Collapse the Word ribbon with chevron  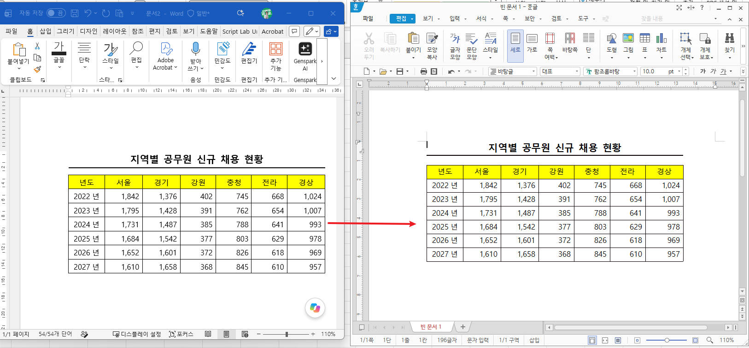pos(334,79)
